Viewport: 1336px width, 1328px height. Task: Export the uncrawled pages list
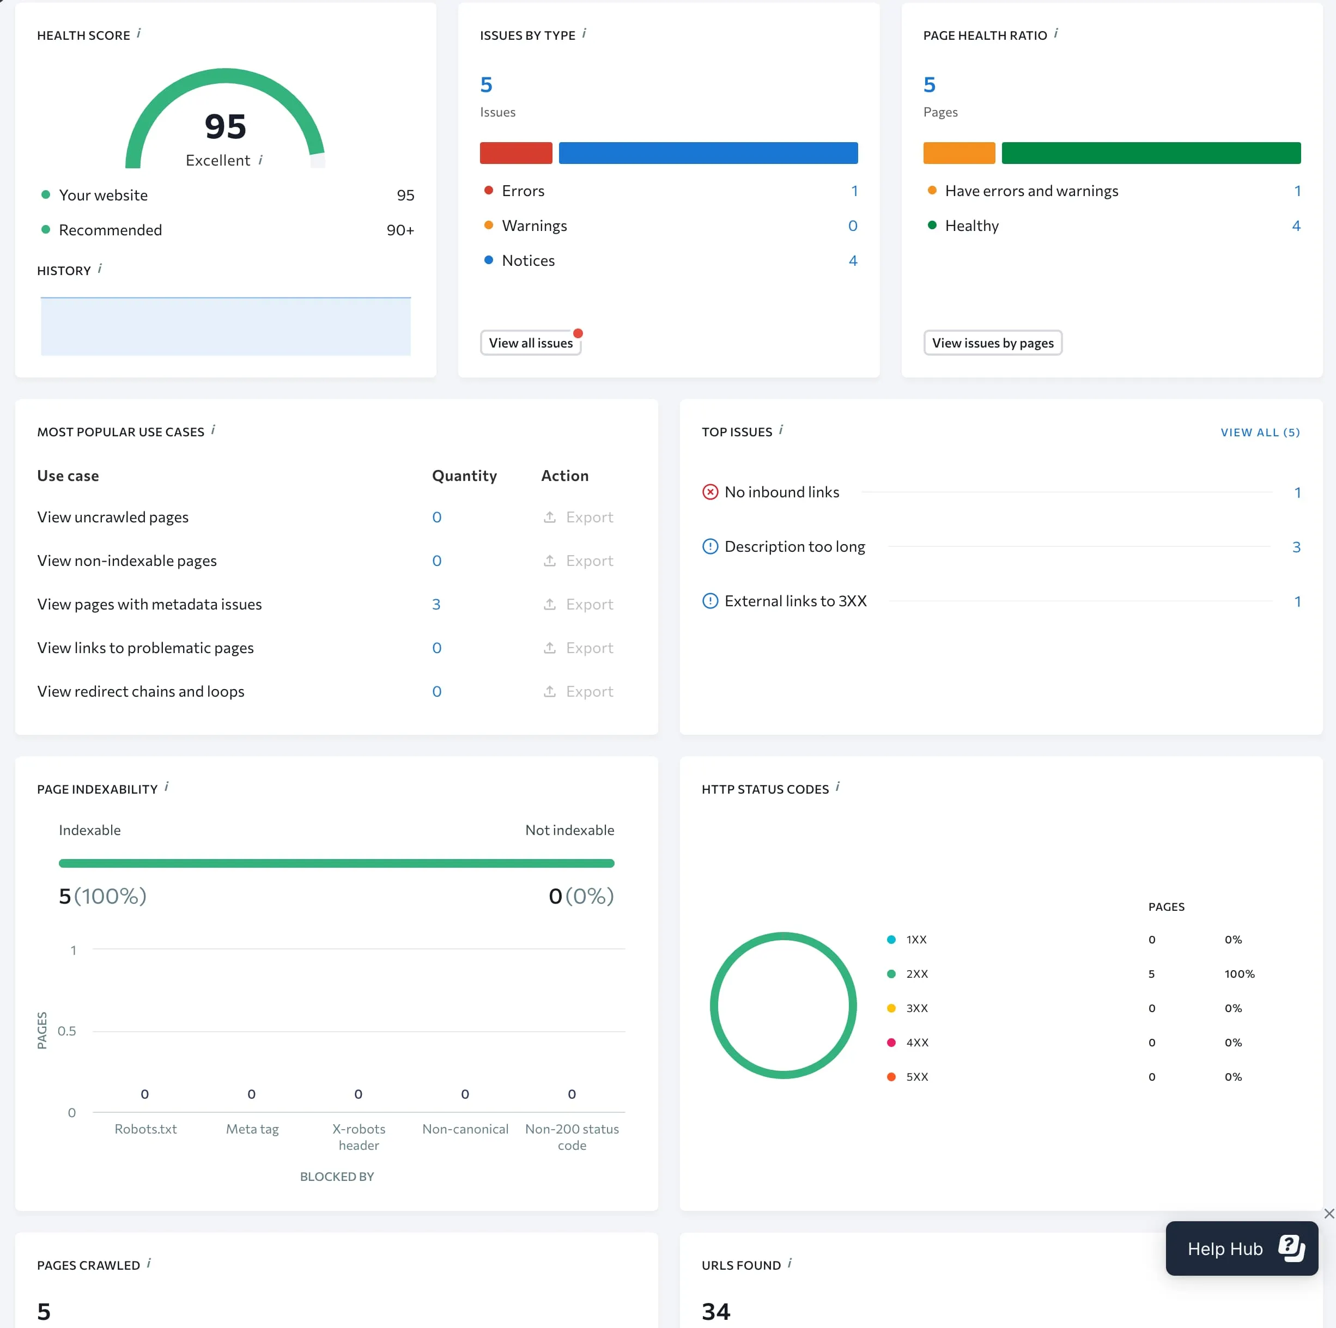click(579, 517)
